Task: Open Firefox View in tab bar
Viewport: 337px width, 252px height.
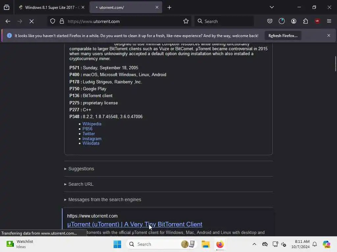Action: point(7,8)
